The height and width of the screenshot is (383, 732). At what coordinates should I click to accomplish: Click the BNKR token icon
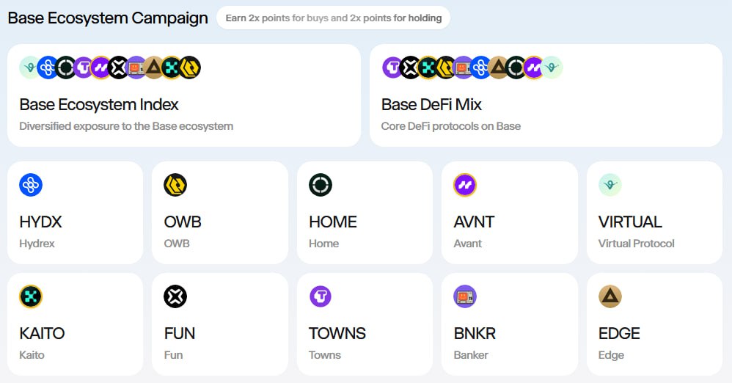pyautogui.click(x=465, y=296)
